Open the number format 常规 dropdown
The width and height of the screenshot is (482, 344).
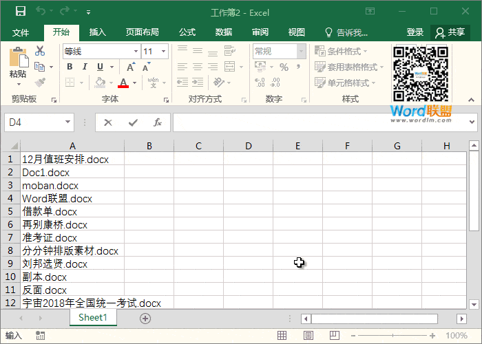pyautogui.click(x=302, y=52)
